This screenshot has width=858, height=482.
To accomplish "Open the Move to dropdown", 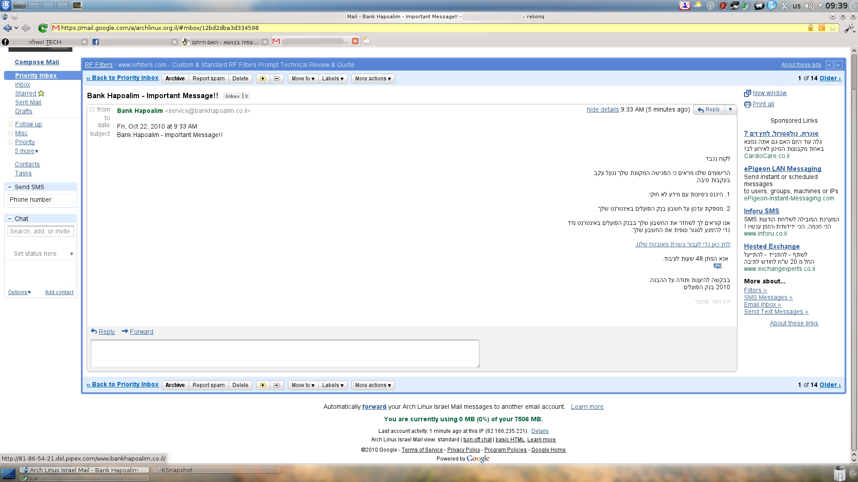I will [x=303, y=79].
